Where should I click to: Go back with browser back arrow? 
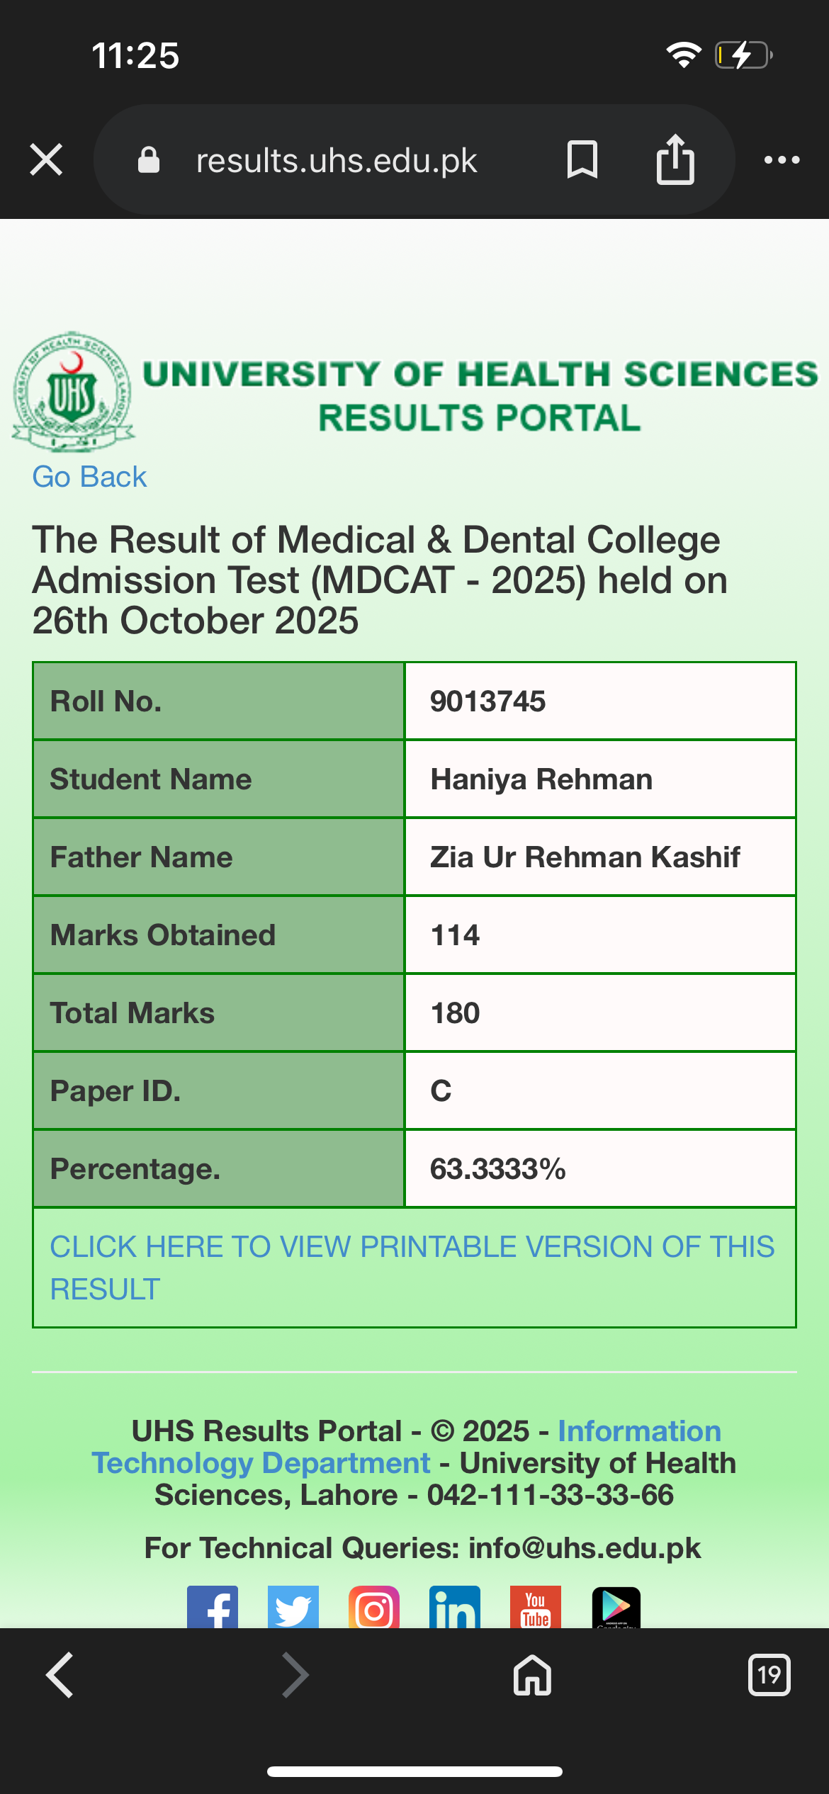(60, 1675)
